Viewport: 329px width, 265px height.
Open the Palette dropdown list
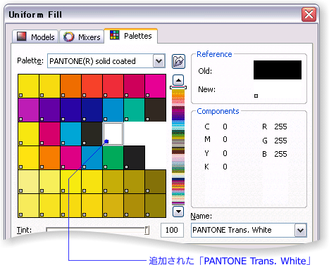point(159,61)
